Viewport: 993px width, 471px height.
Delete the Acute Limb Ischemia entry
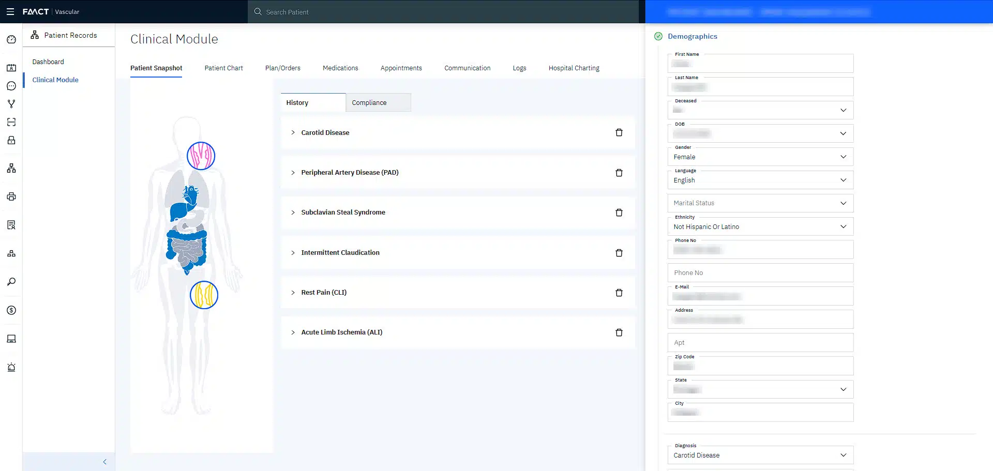[x=619, y=332]
